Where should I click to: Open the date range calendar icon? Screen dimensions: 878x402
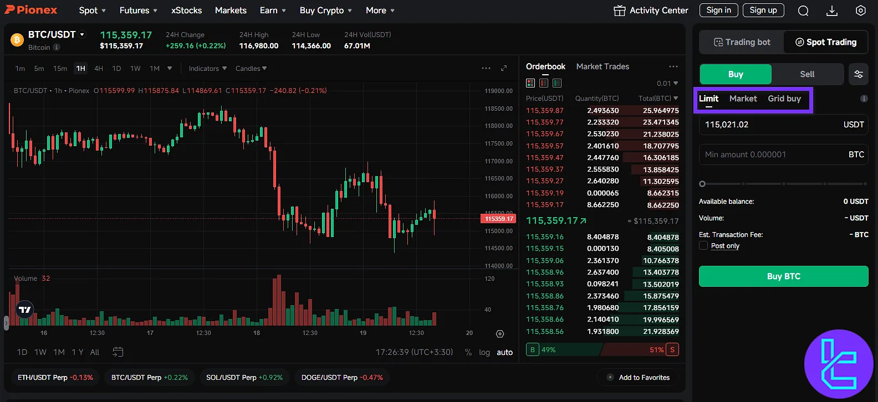coord(118,352)
